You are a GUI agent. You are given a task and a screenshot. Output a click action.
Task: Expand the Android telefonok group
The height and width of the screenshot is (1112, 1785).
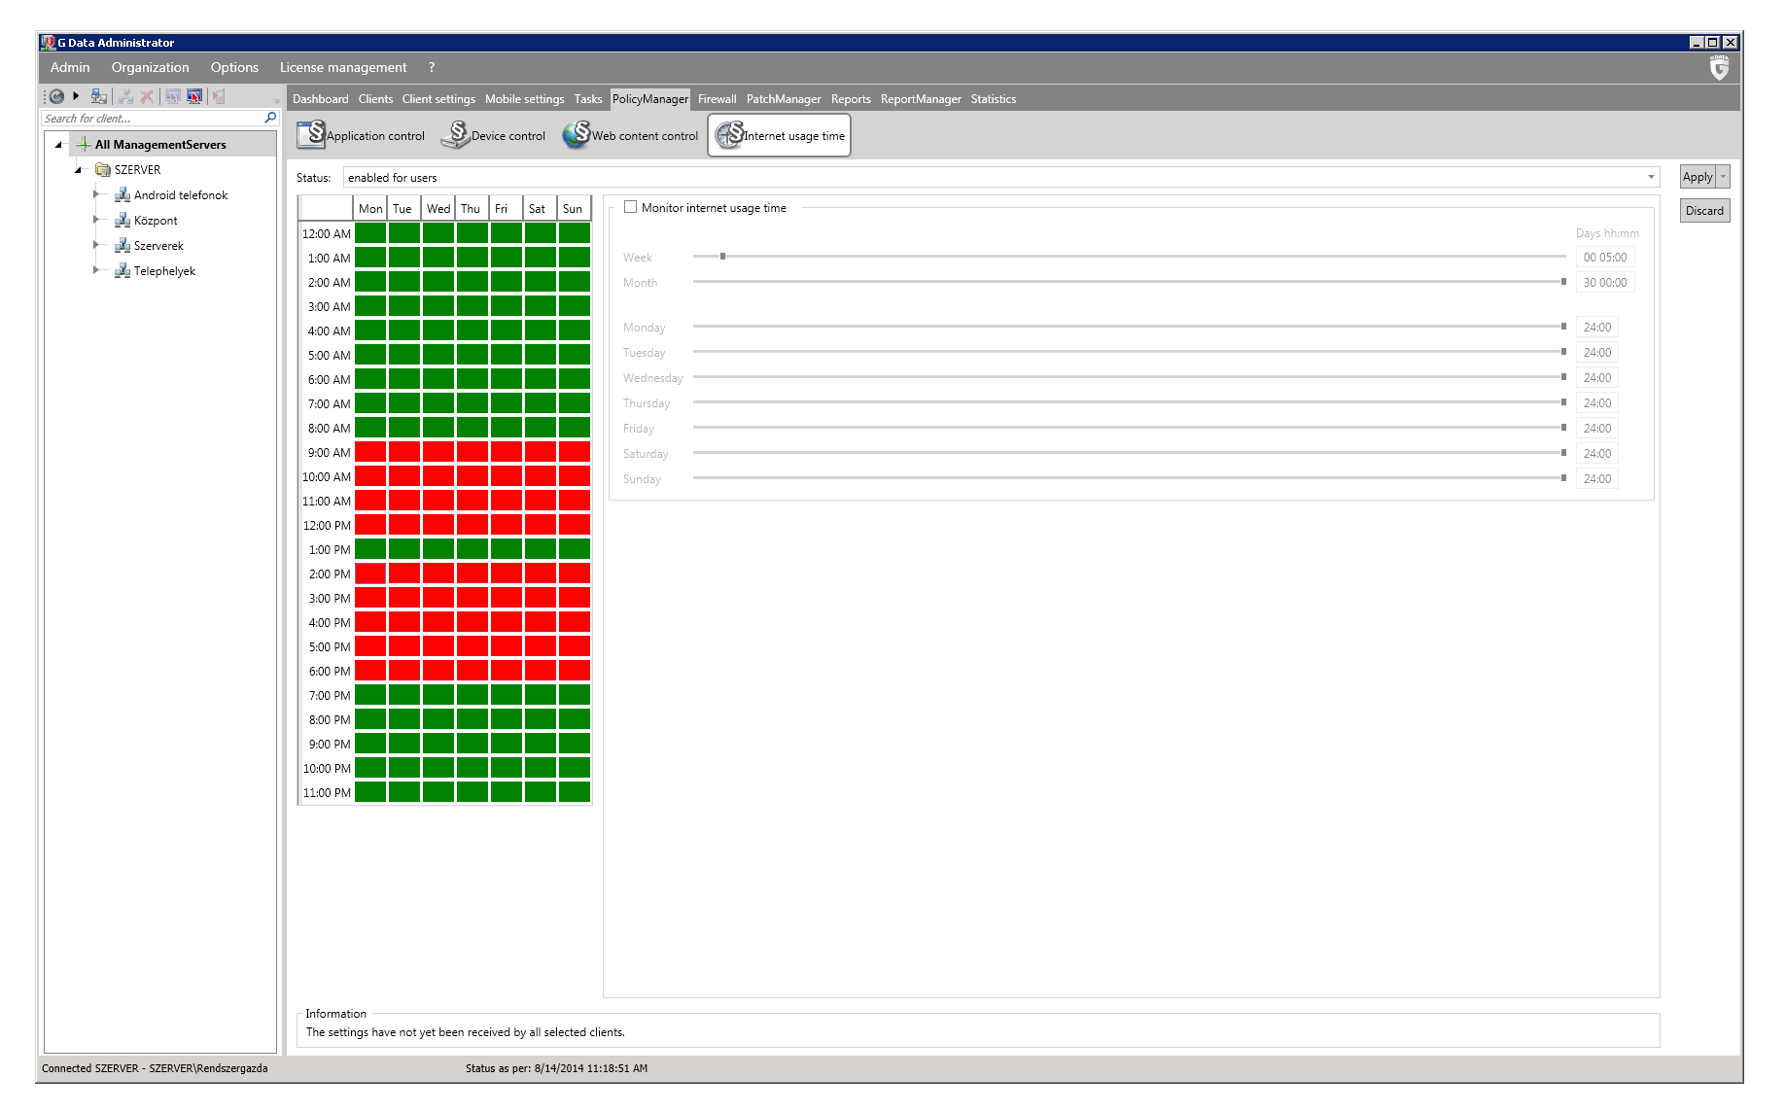[96, 194]
